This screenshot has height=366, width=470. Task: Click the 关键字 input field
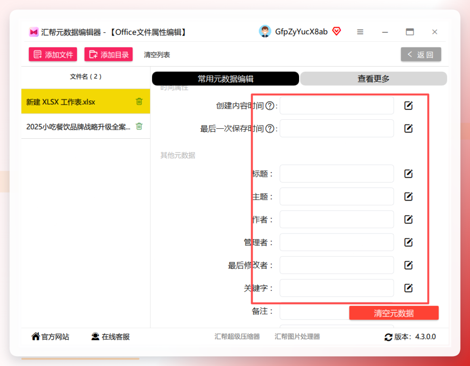(x=337, y=288)
